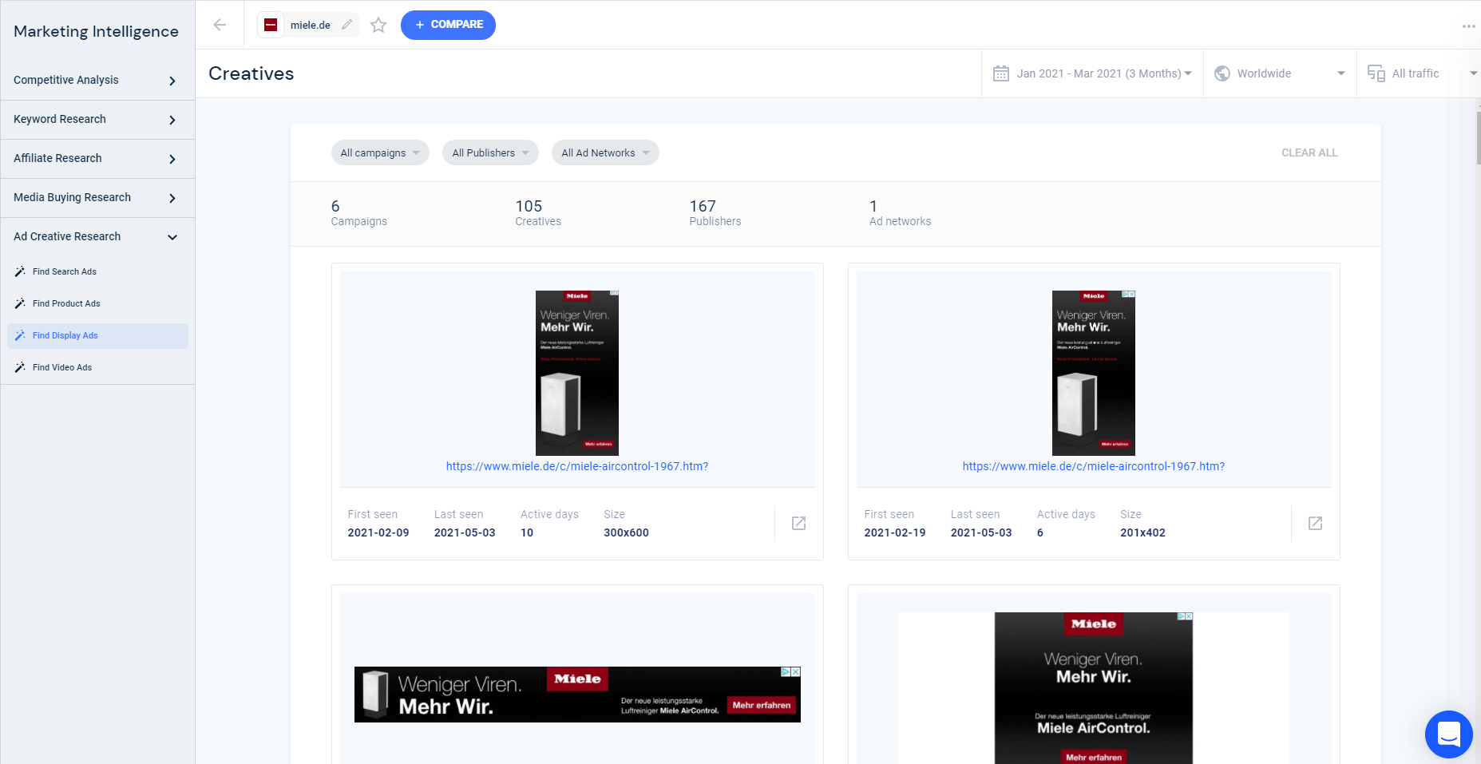Click the Size value 201x402
This screenshot has height=764, width=1481.
[1142, 532]
